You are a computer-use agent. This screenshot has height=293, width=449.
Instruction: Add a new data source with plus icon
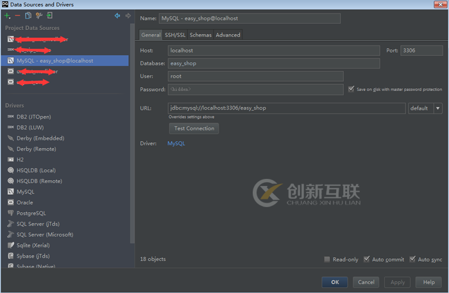(x=7, y=16)
